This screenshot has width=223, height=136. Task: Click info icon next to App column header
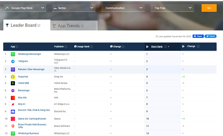point(17,47)
